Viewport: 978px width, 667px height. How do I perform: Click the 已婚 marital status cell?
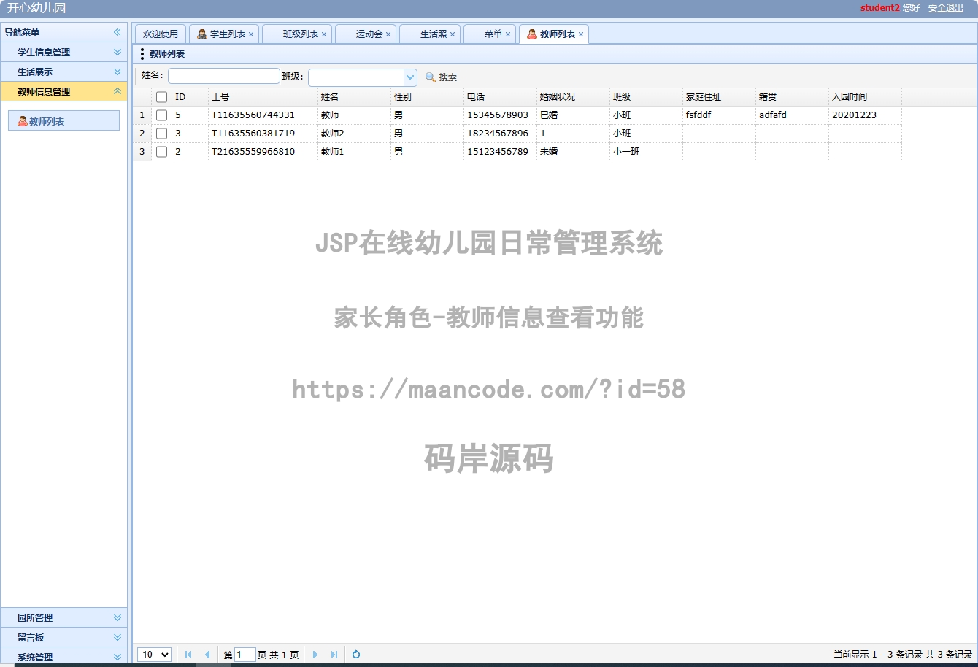click(x=573, y=115)
